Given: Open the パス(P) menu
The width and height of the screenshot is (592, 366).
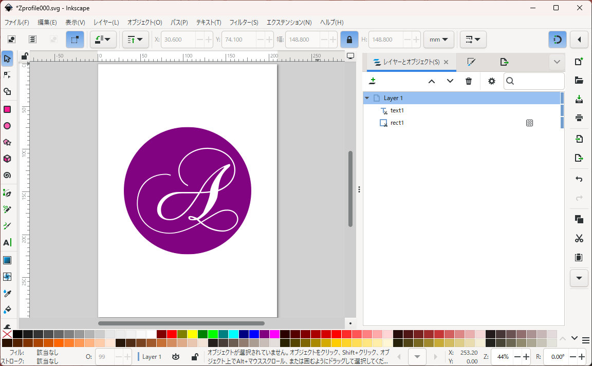Looking at the screenshot, I should [x=179, y=22].
